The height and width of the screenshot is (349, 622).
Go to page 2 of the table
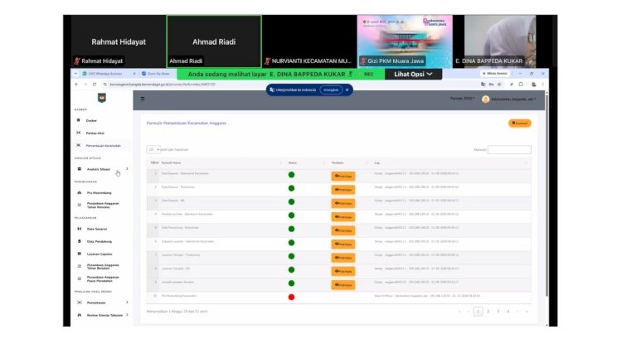[x=488, y=312]
